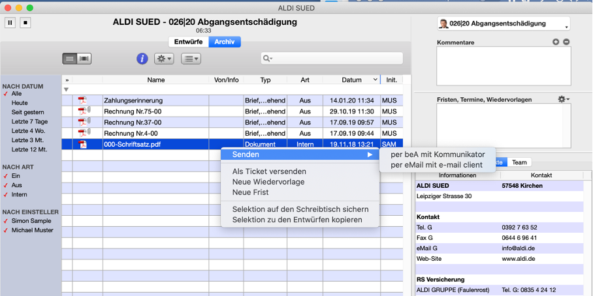Switch to the Archiv tab
The width and height of the screenshot is (593, 296).
point(225,42)
